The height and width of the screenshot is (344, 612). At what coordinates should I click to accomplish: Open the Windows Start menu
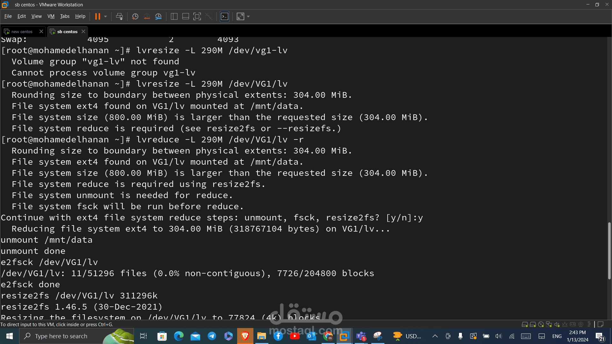[9, 336]
